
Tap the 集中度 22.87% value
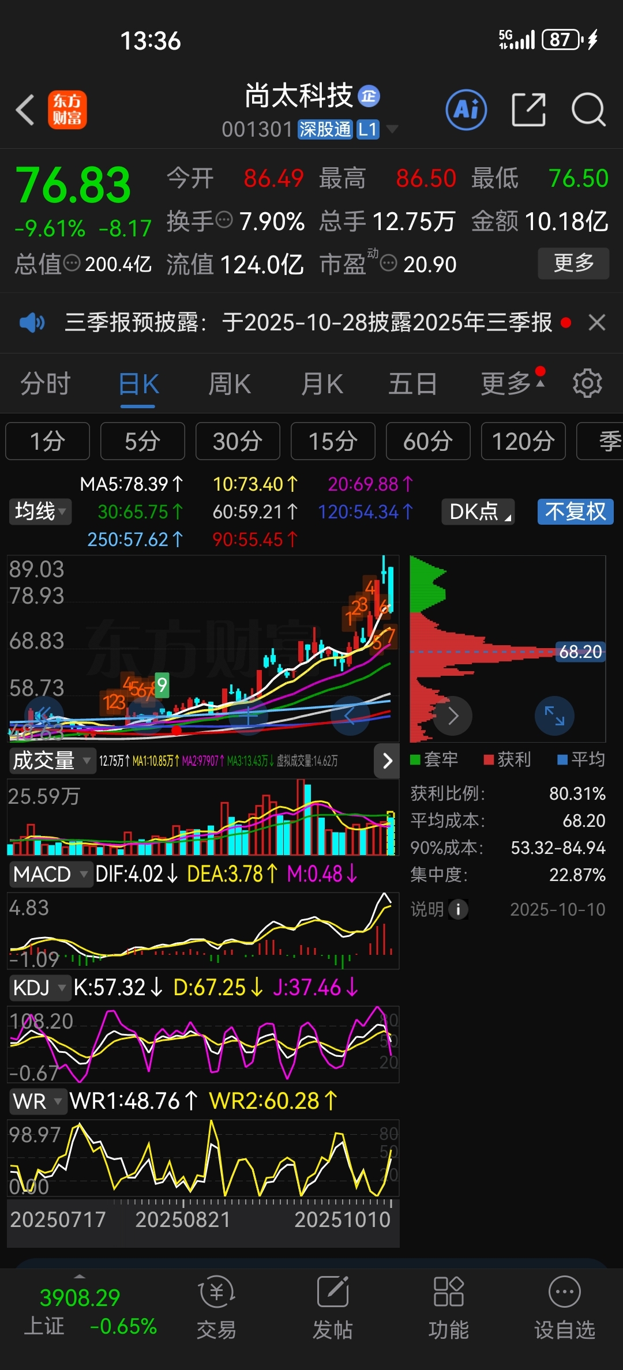577,875
